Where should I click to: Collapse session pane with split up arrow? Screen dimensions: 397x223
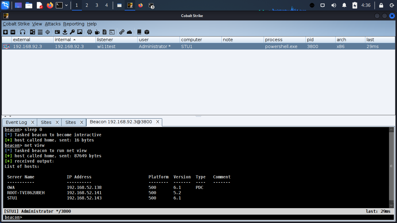[5, 116]
